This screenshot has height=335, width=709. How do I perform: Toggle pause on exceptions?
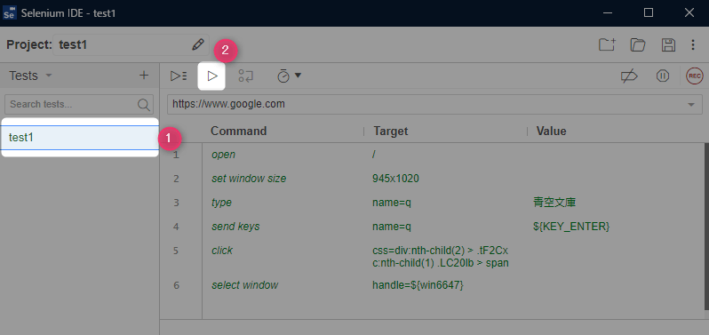(x=663, y=76)
